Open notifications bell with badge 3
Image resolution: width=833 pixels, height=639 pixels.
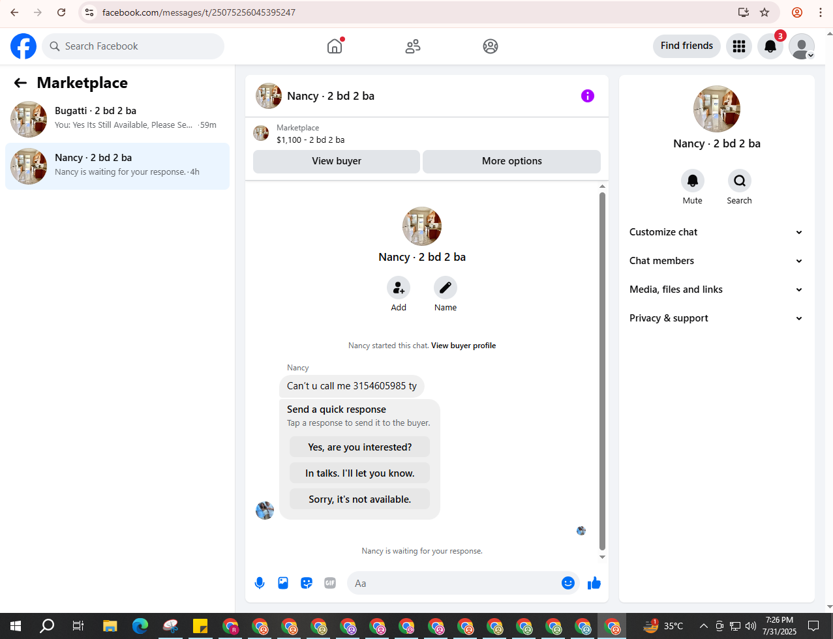770,46
